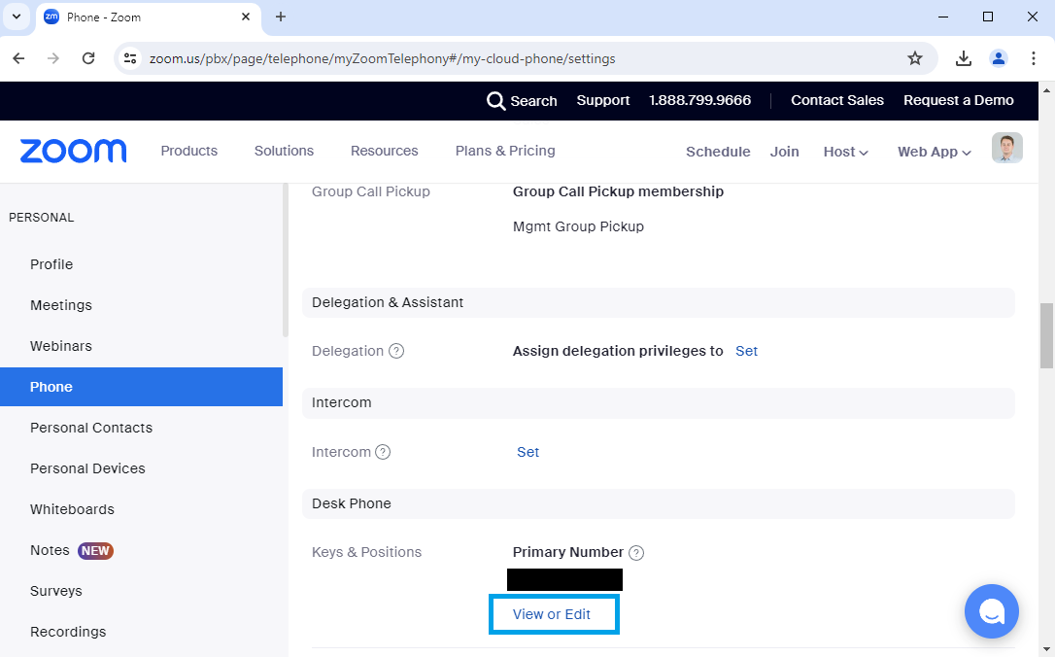1055x657 pixels.
Task: Click the Delegation & Assistant section header
Action: click(x=658, y=303)
